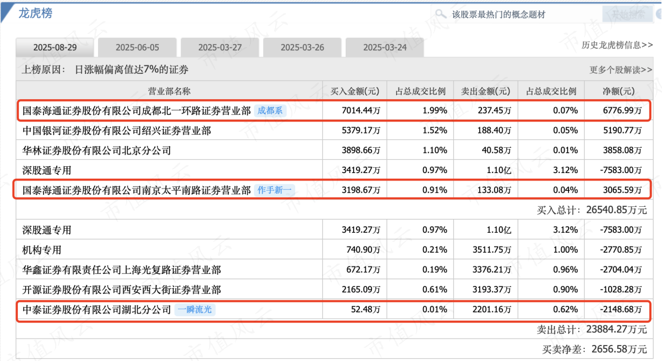Viewport: 662px width, 361px height.
Task: Click the 3376.21万 sell amount cell
Action: (492, 270)
